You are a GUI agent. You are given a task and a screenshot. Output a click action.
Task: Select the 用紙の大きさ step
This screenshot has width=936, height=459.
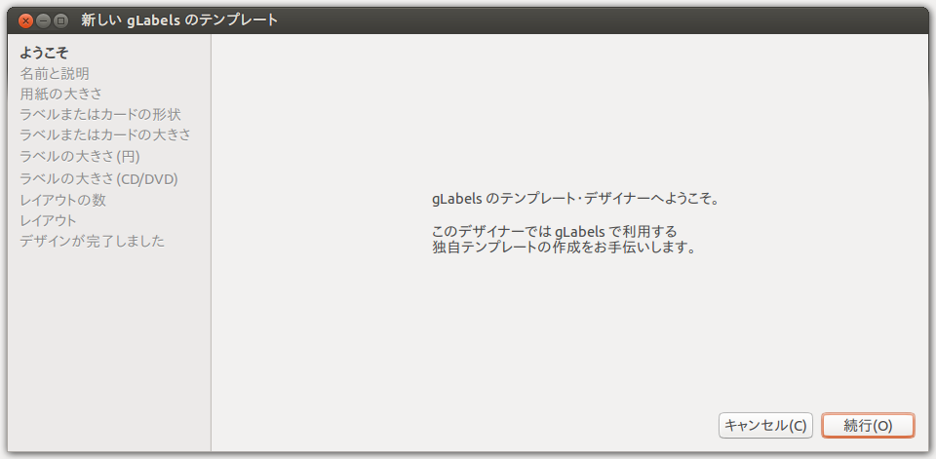pyautogui.click(x=60, y=94)
